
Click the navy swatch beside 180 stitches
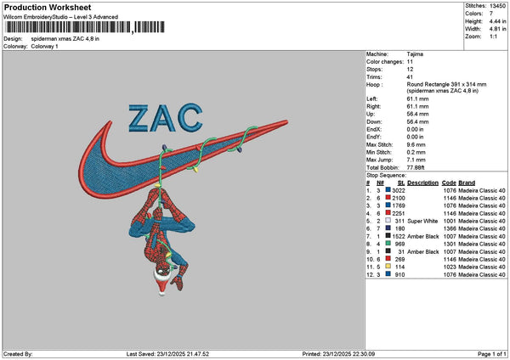[x=388, y=228]
